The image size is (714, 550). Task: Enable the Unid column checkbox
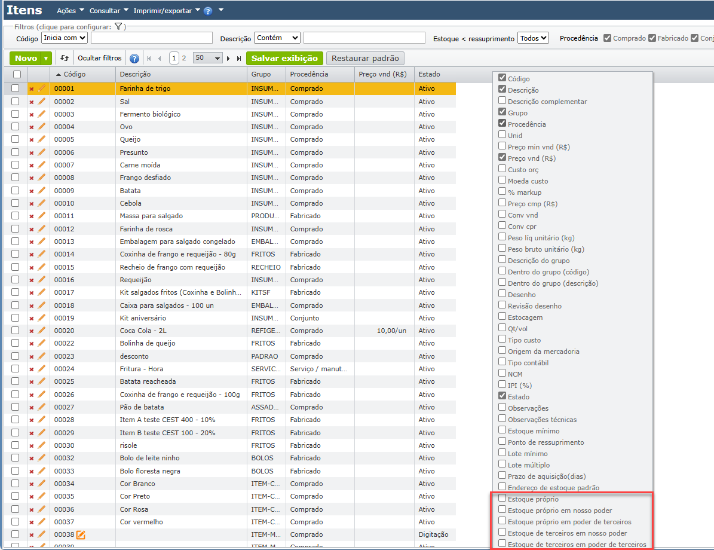(x=502, y=135)
